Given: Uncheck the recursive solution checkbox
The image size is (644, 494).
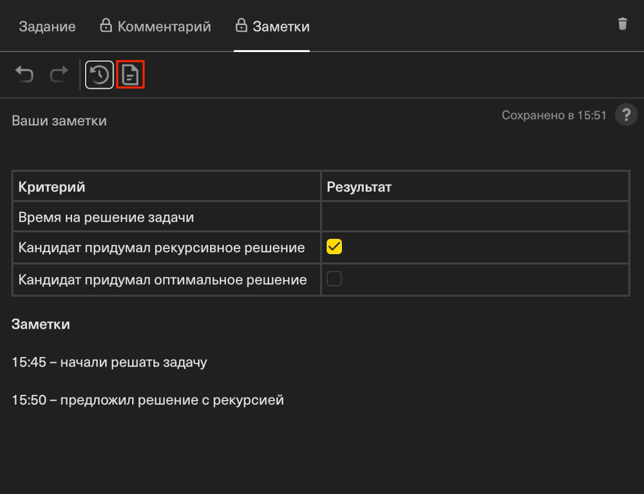Looking at the screenshot, I should click(x=334, y=246).
